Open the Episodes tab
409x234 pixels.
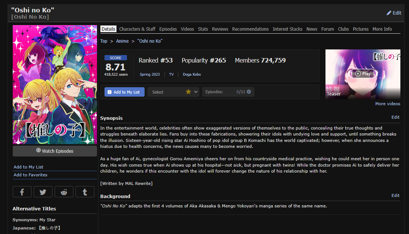tap(168, 29)
